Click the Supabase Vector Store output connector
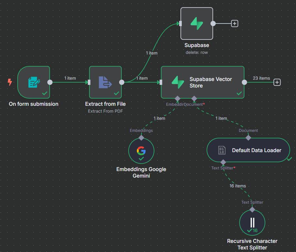The image size is (296, 252). 244,82
